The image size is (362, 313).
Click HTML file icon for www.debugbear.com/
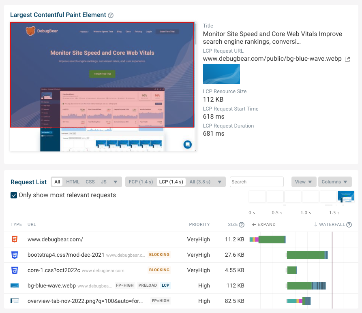pyautogui.click(x=15, y=239)
